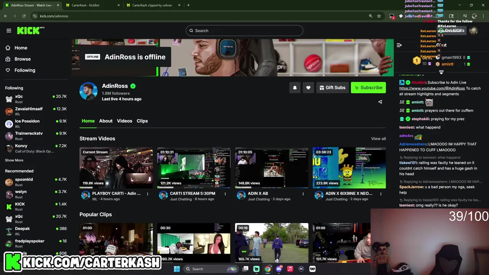This screenshot has width=489, height=275.
Task: Collapse the chat panel arrow icon
Action: pyautogui.click(x=399, y=45)
